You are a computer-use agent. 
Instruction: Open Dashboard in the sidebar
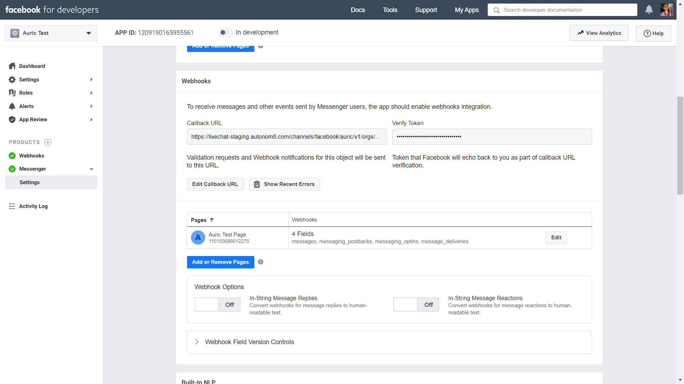[32, 66]
